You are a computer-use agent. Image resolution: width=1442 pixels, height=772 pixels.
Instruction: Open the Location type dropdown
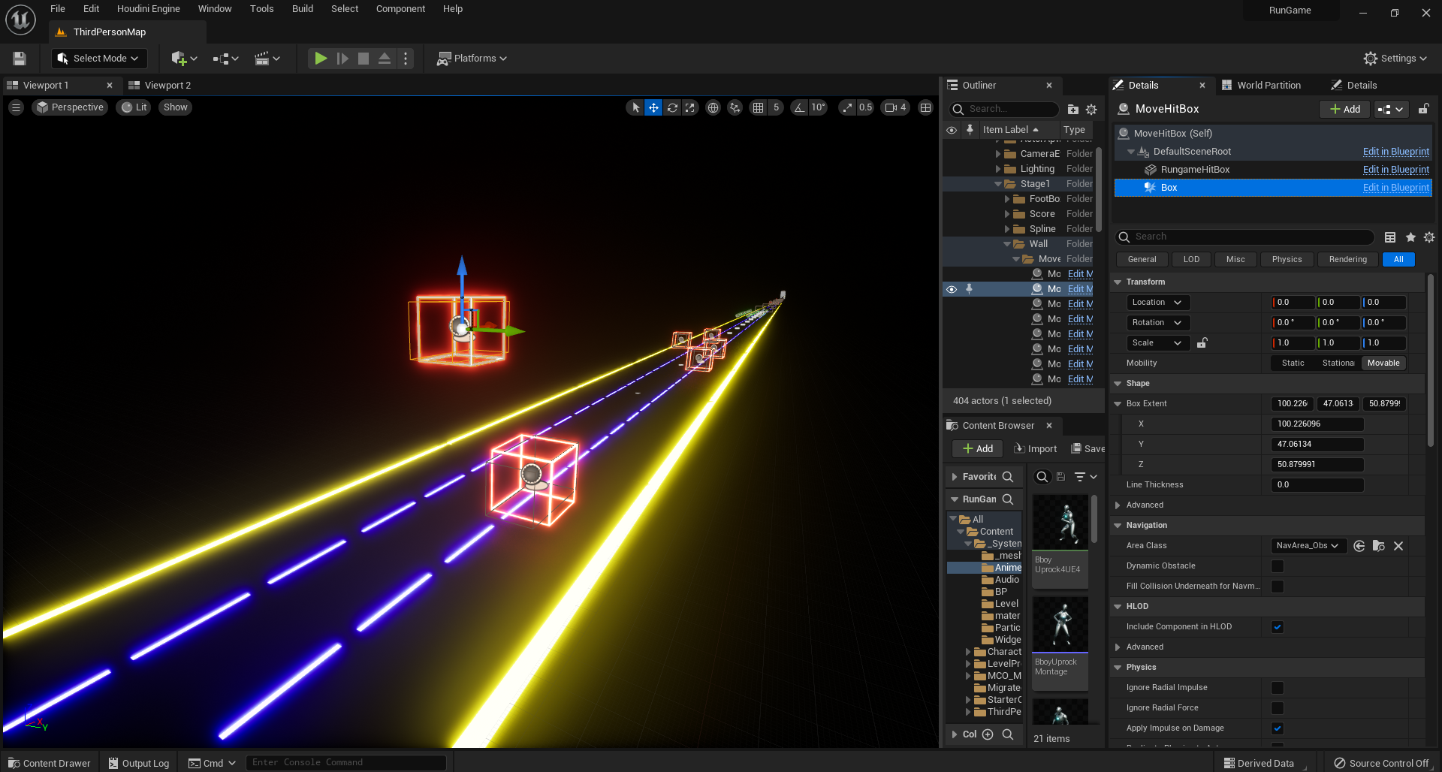tap(1157, 303)
